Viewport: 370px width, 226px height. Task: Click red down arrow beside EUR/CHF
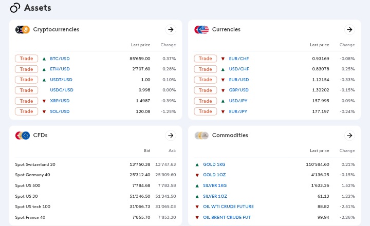pos(223,59)
